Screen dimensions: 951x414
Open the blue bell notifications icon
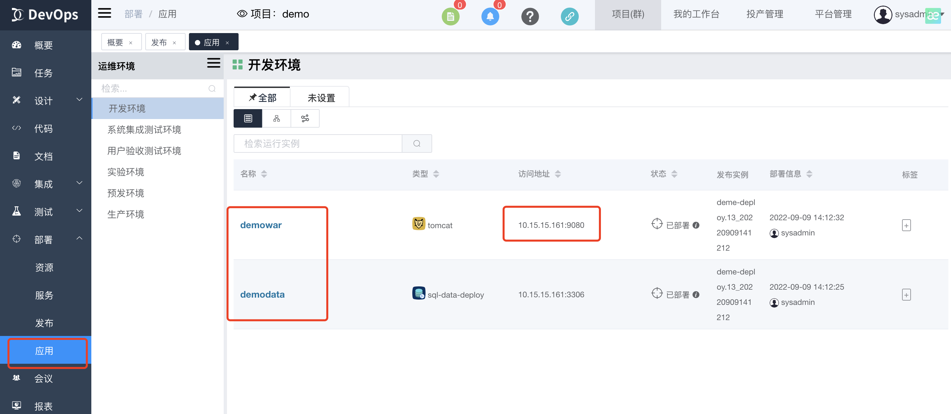[490, 16]
